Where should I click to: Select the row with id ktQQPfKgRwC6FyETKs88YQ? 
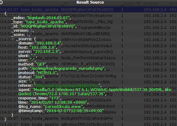(88, 10)
